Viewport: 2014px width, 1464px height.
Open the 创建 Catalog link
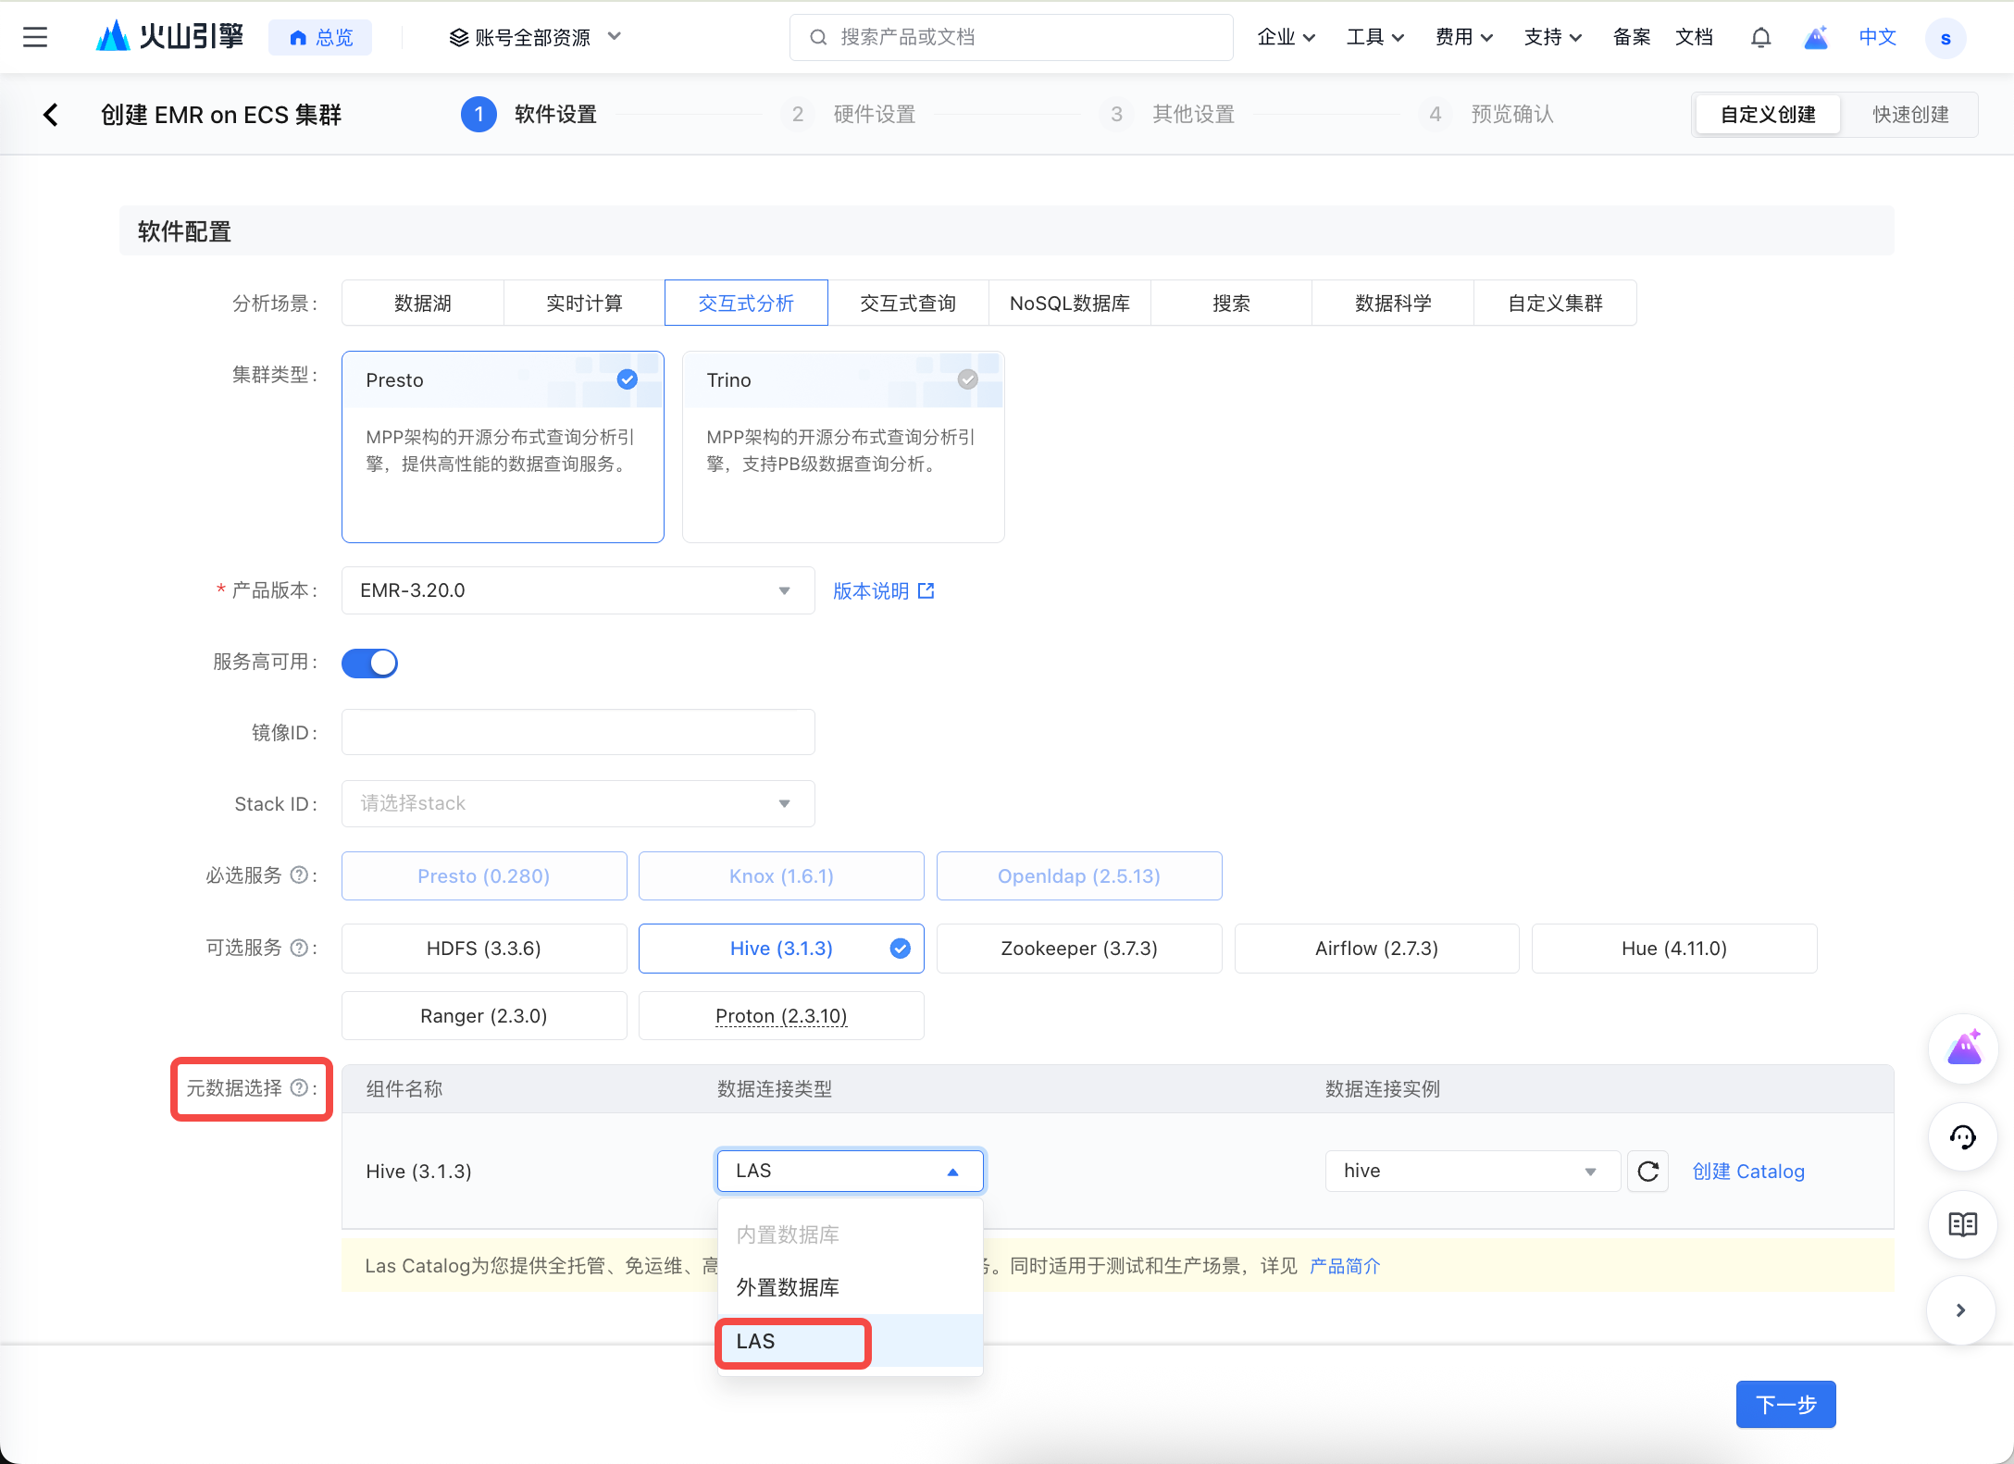pos(1748,1172)
